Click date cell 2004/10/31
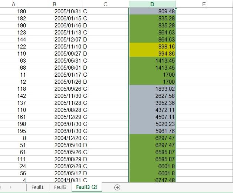The height and width of the screenshot is (193, 233). (55, 180)
